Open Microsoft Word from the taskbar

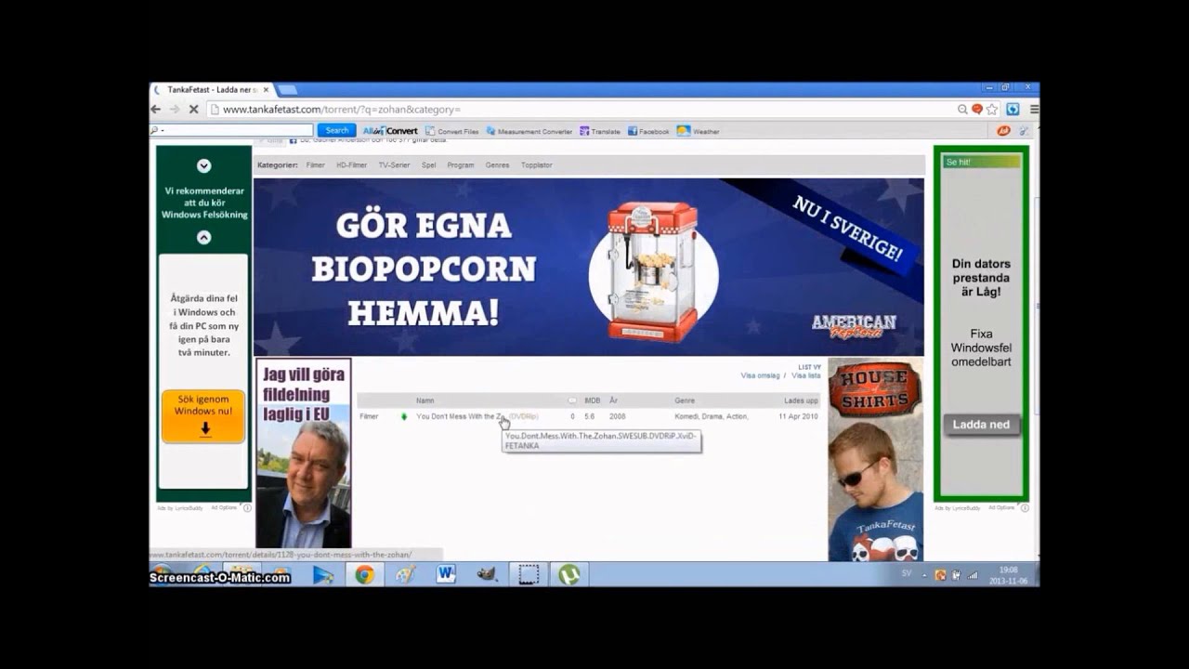[446, 575]
